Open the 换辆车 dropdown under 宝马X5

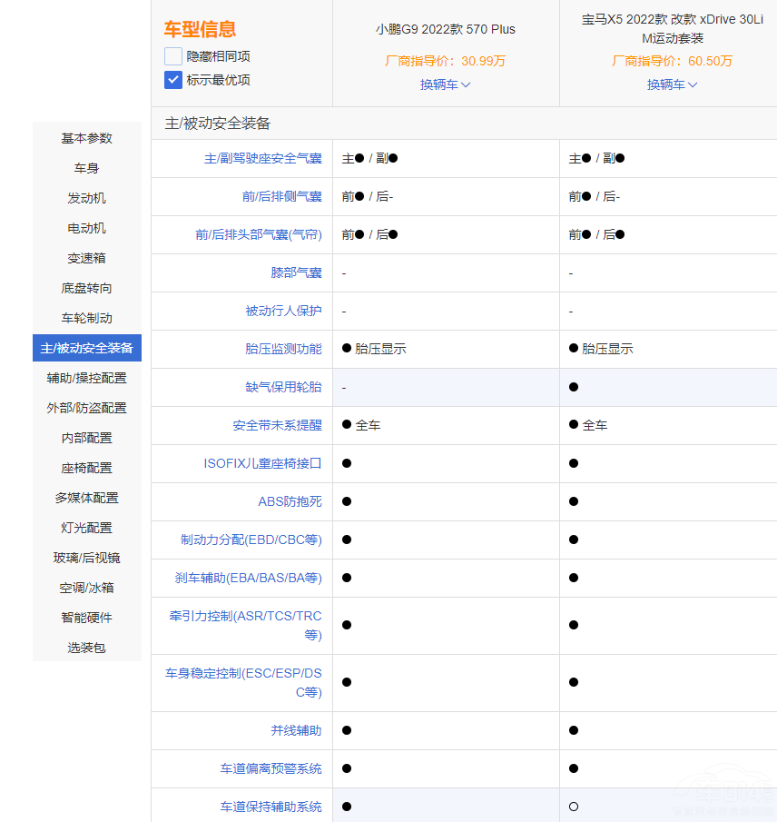coord(670,84)
